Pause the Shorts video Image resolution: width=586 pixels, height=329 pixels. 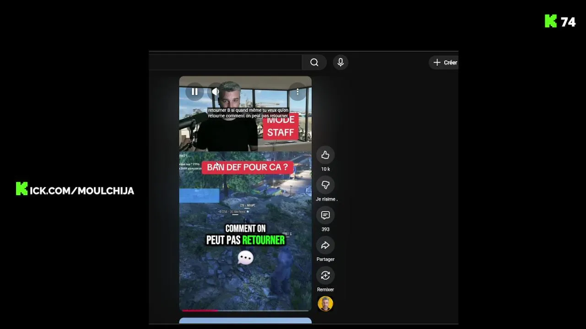(195, 92)
